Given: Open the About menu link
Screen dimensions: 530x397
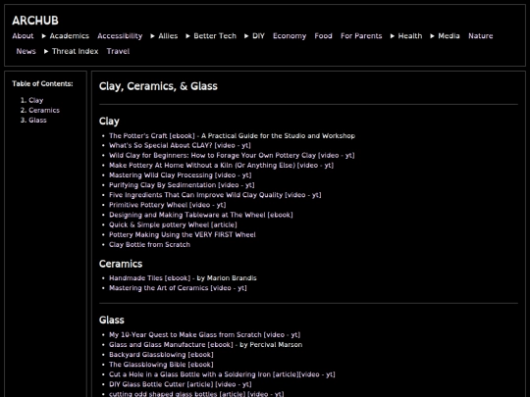Looking at the screenshot, I should coord(23,36).
